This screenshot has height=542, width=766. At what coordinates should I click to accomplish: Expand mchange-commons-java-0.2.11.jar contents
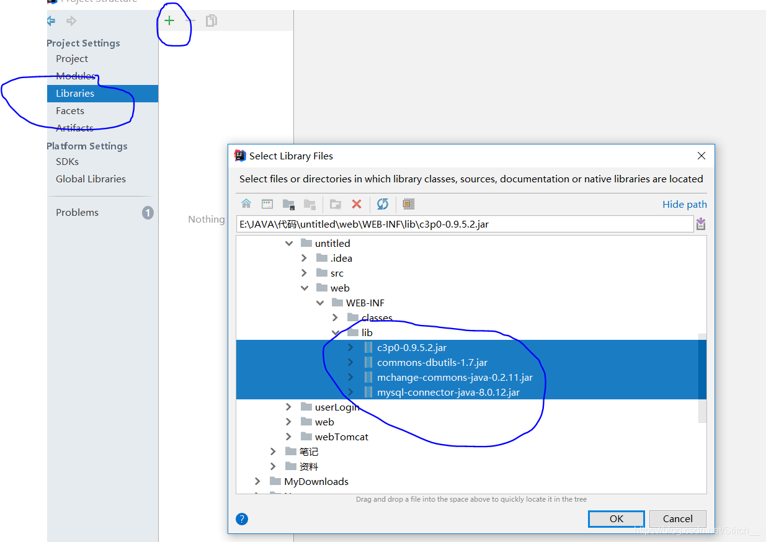point(350,377)
